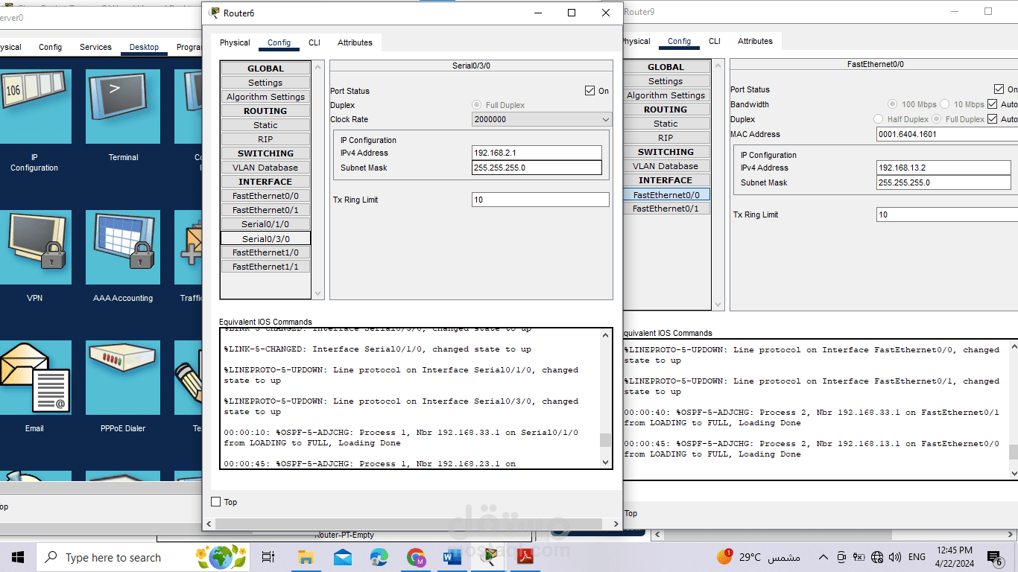Screen dimensions: 1018x572
Task: Open network status in system tray
Action: coord(877,557)
